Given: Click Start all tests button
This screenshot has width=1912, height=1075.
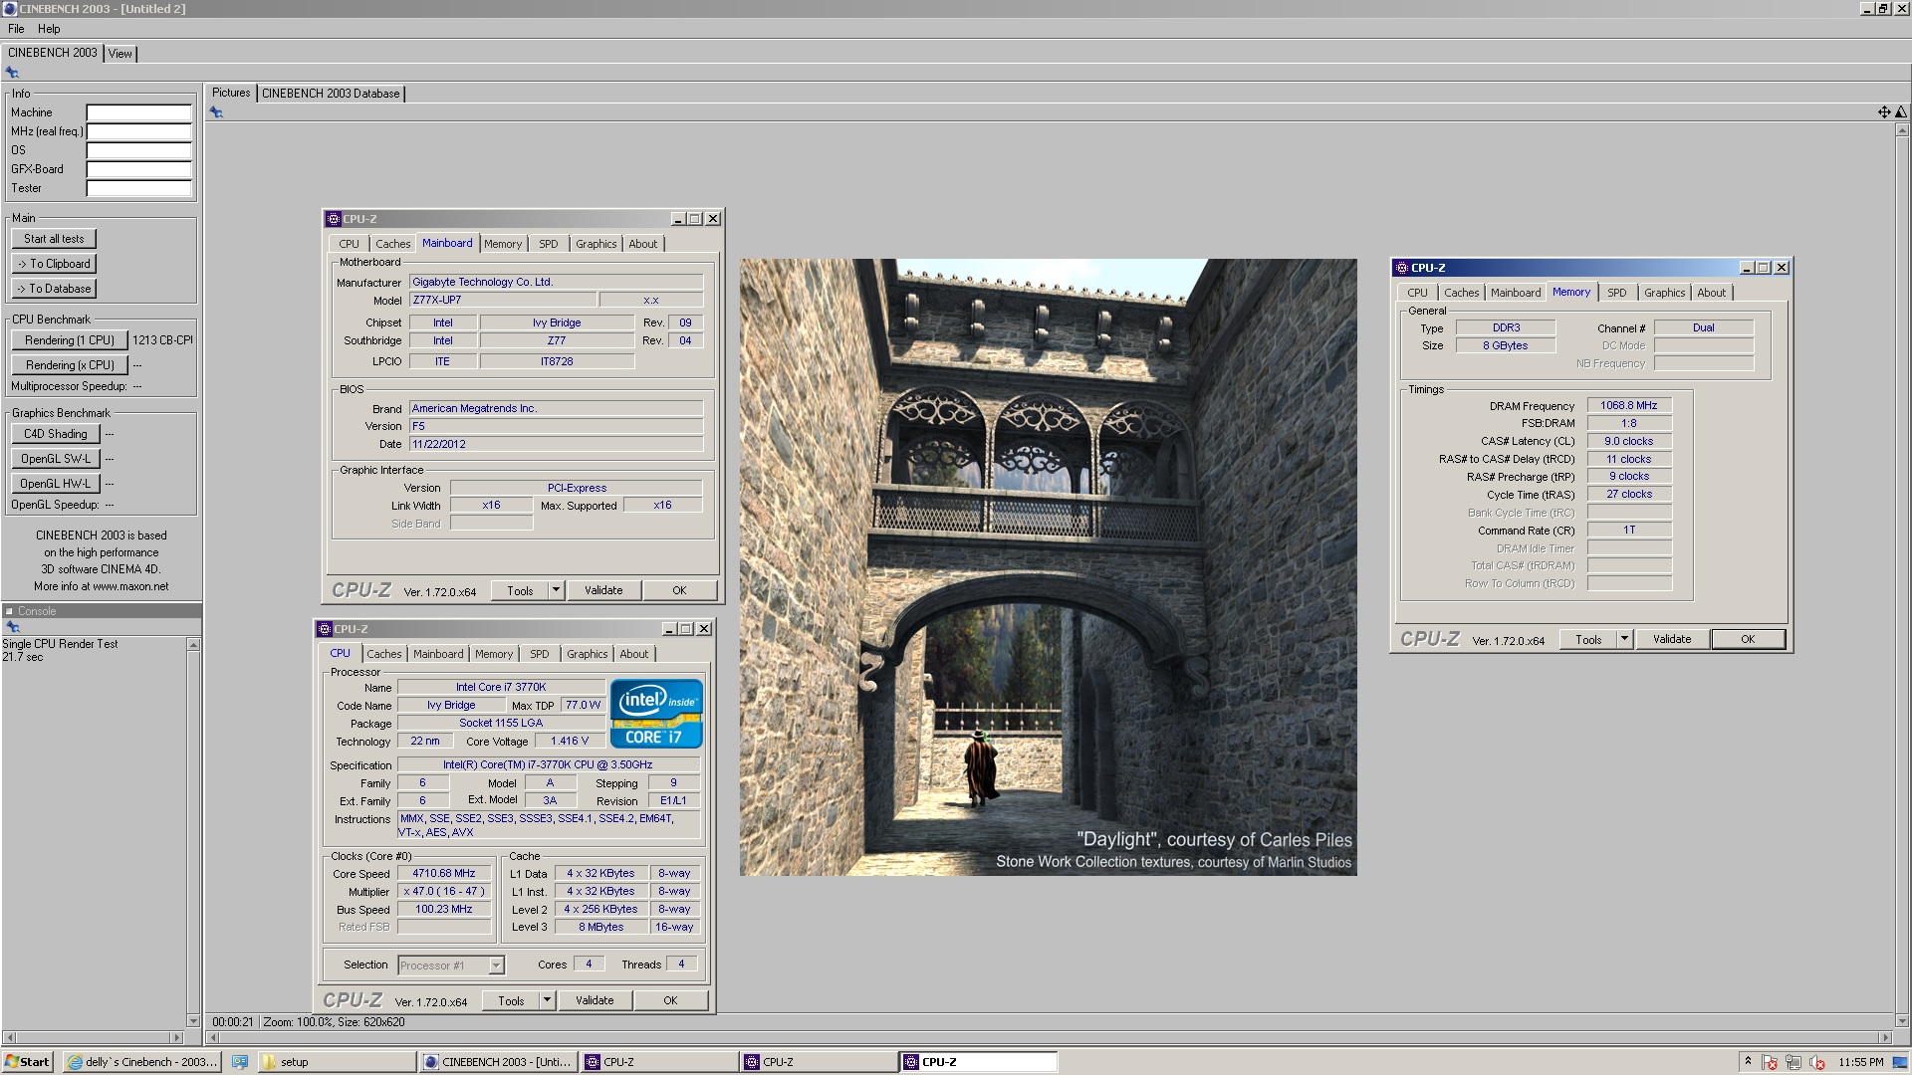Looking at the screenshot, I should point(54,239).
